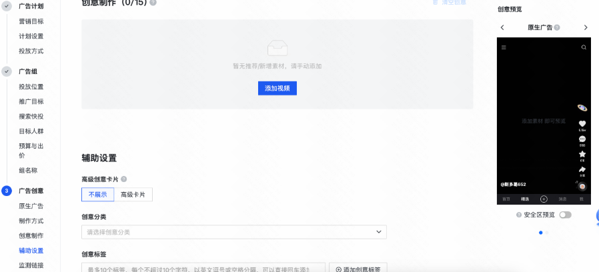Select the 精选 tab in phone preview

(525, 199)
